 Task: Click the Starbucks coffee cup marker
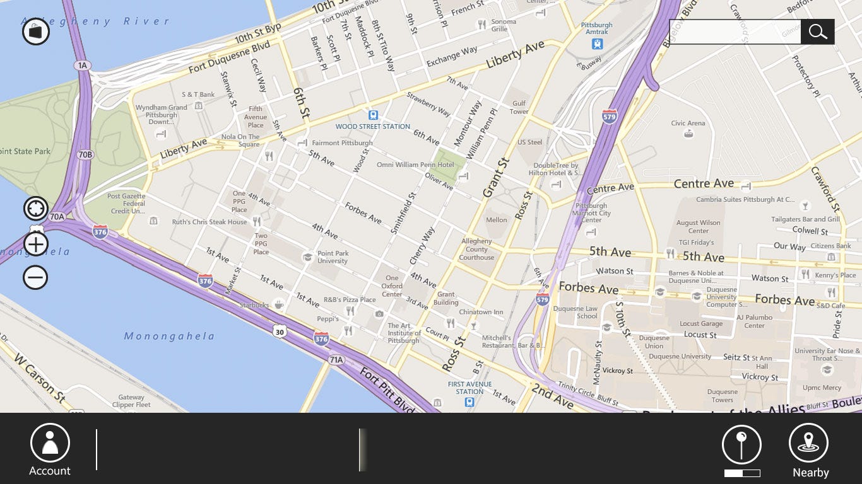pos(278,305)
